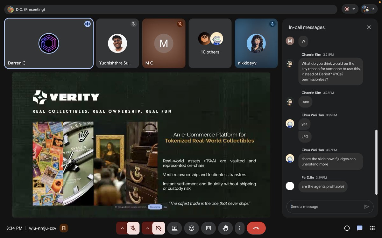382x238 pixels.
Task: Unmute the microphone button
Action: 133,228
